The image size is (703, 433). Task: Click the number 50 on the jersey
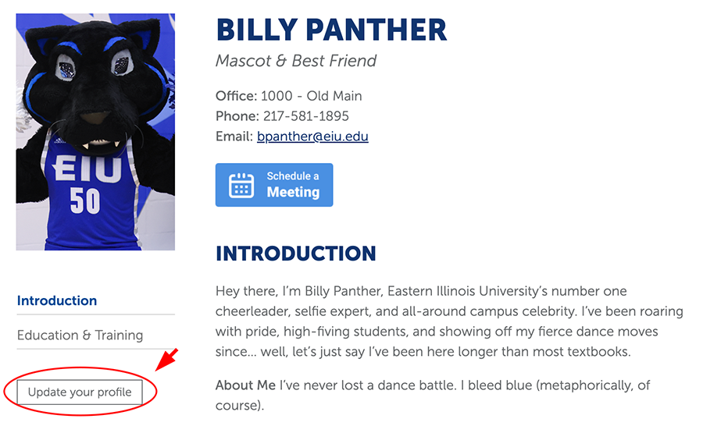coord(85,201)
